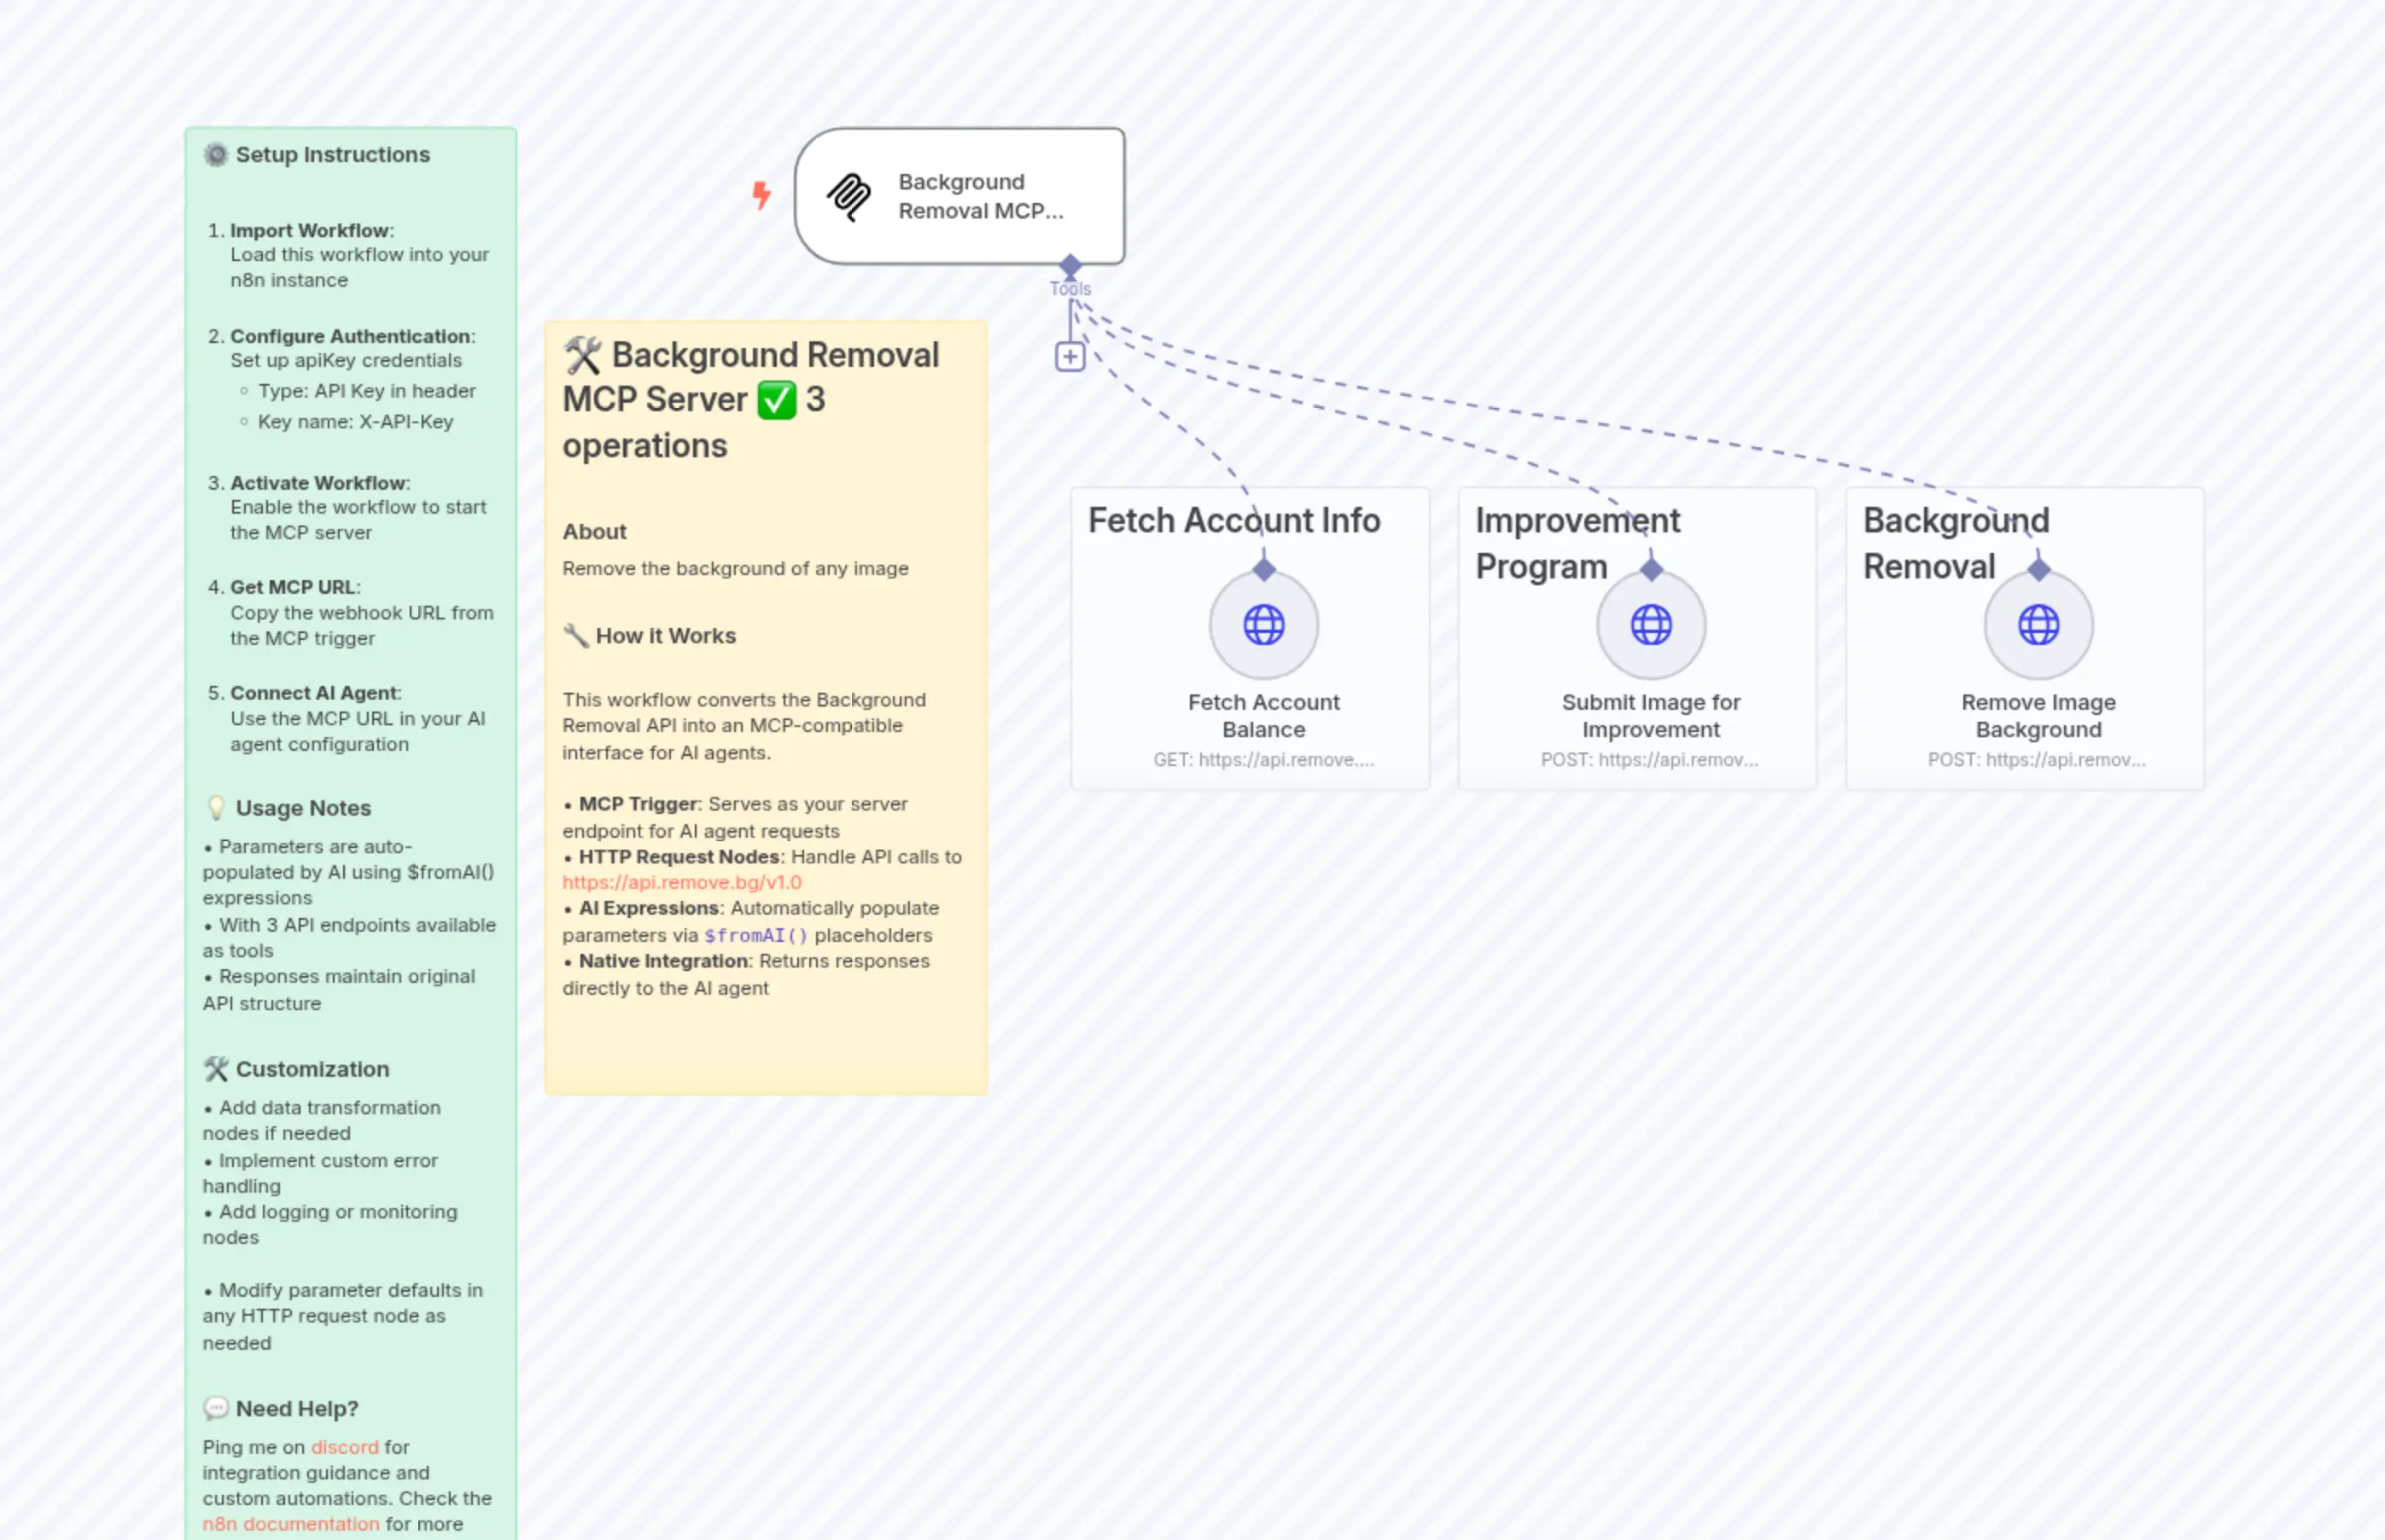Click the plus button below the Tools output

click(x=1070, y=356)
